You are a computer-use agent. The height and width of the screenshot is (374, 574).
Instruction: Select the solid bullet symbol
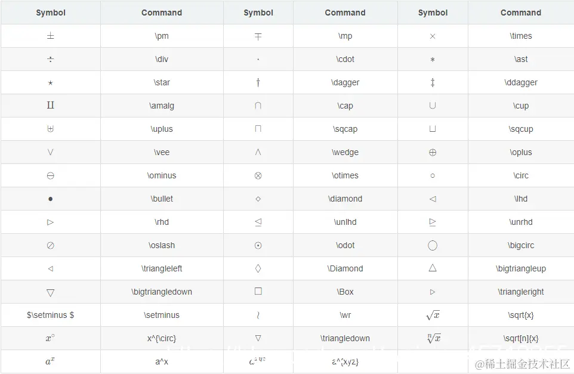[51, 199]
